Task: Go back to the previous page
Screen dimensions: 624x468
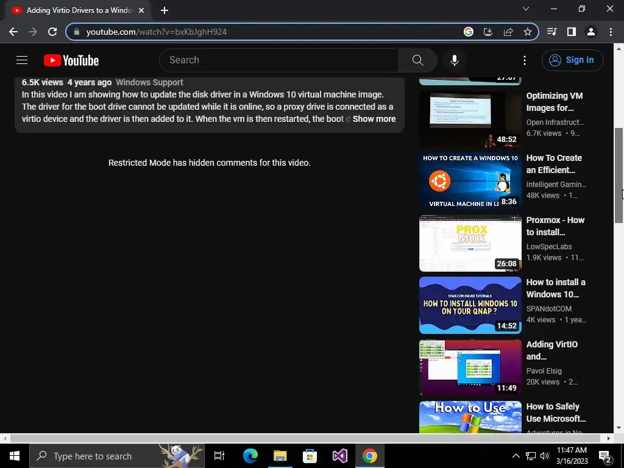Action: click(x=13, y=32)
